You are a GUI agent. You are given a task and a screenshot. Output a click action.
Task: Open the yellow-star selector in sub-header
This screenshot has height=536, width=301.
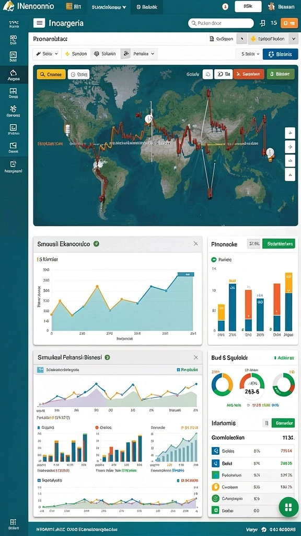coord(268,39)
